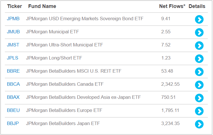Select the BBJP ticker link
This screenshot has height=135, width=213.
13,124
